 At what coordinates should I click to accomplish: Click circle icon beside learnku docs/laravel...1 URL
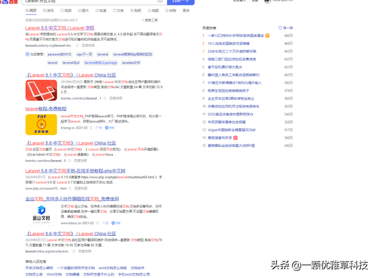105,98
